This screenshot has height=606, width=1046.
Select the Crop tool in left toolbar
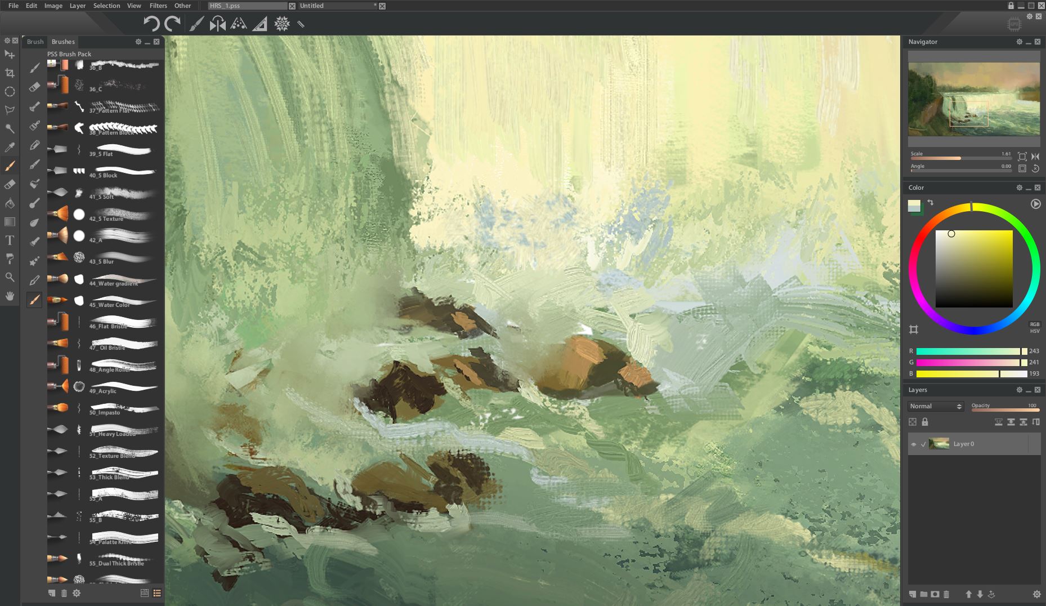10,73
